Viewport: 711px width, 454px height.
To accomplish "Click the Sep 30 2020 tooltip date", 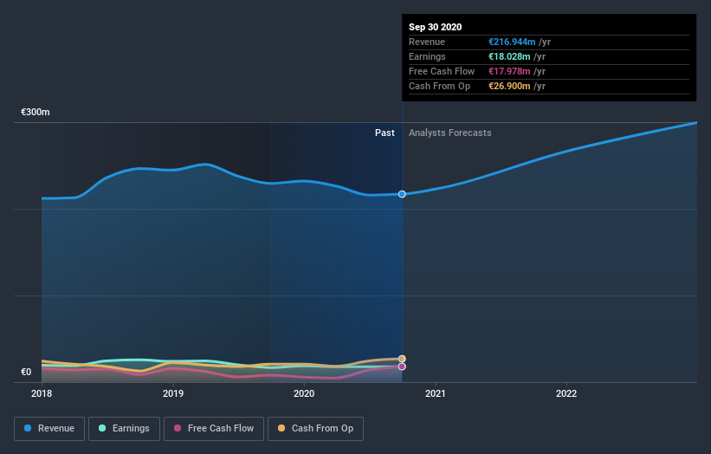I will click(436, 27).
